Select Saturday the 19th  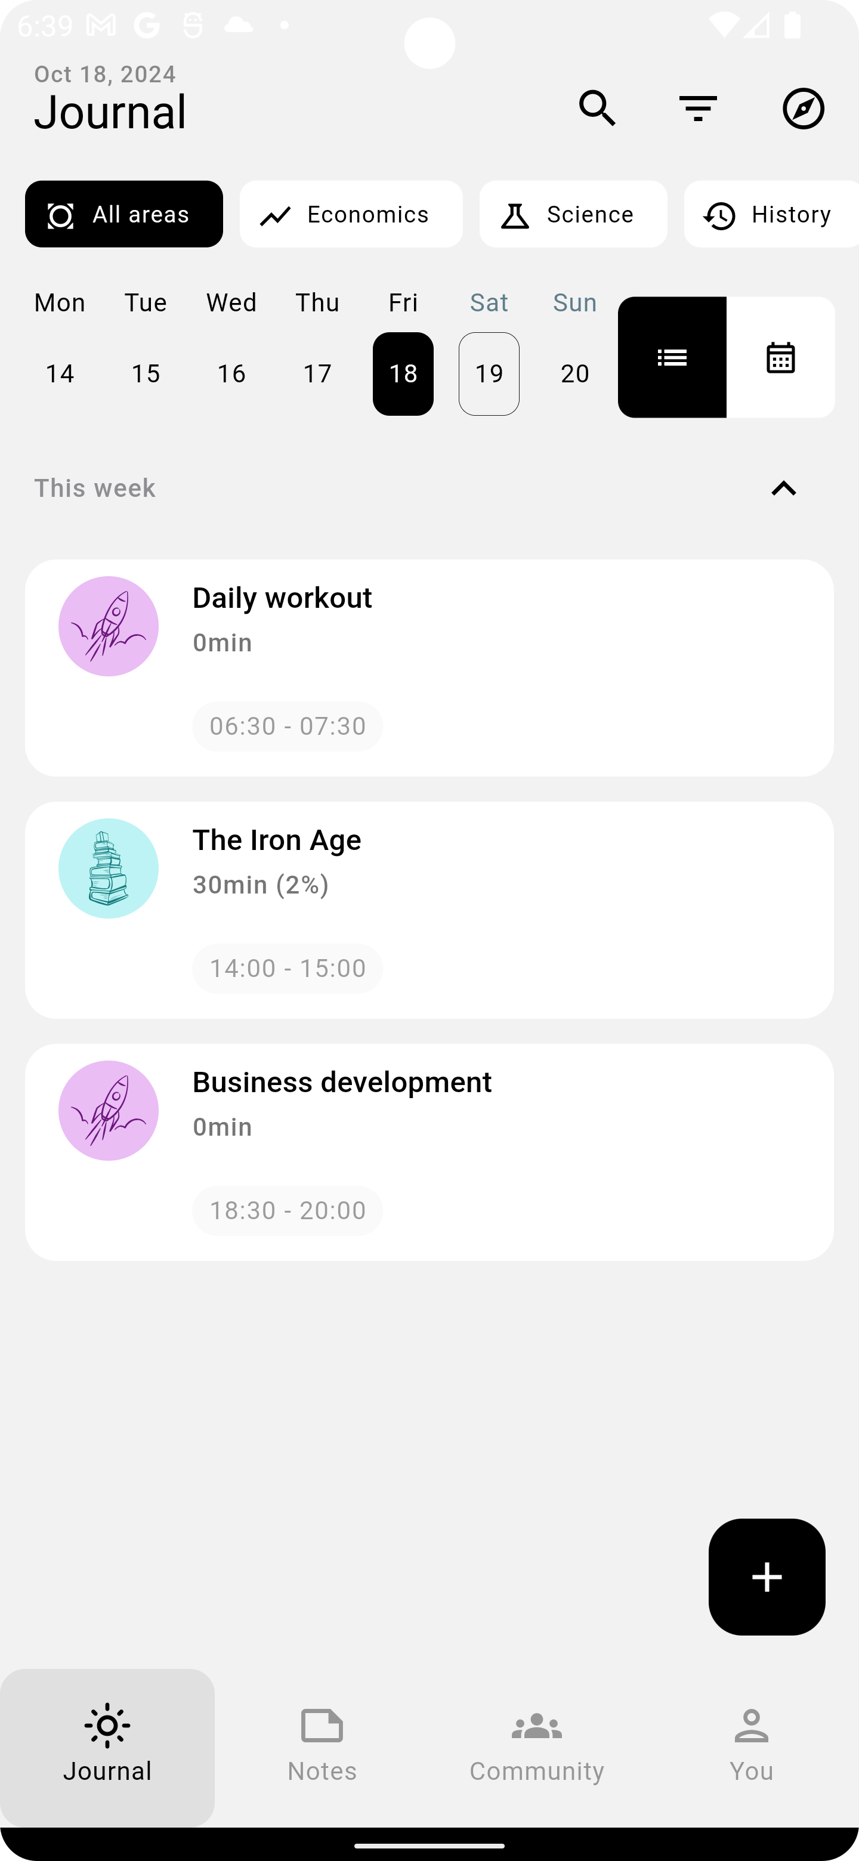click(x=489, y=373)
